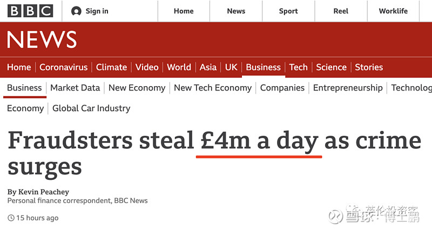Visit the Entrepreneurship subsection
This screenshot has height=230, width=432.
(348, 88)
